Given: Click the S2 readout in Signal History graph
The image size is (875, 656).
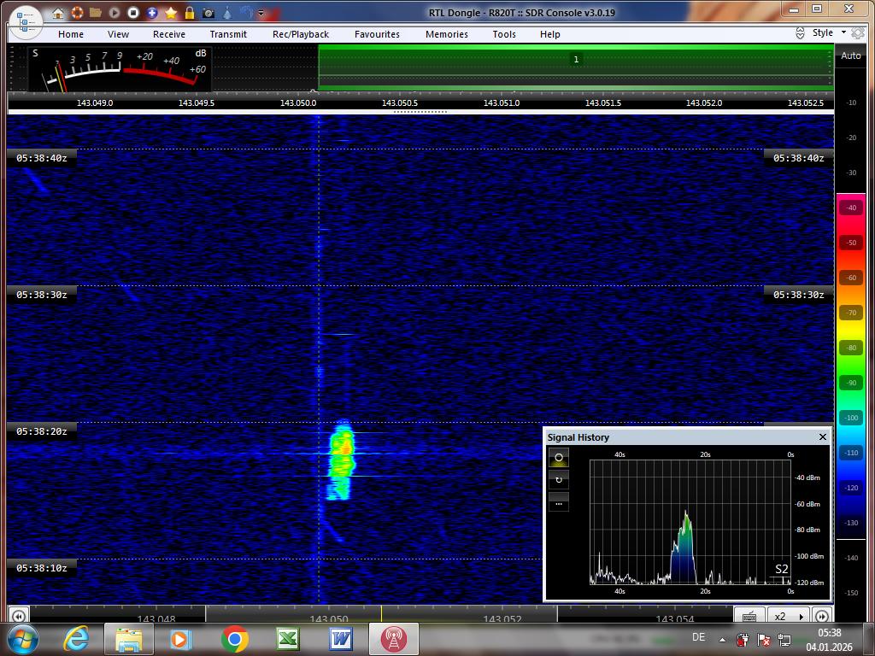Looking at the screenshot, I should (781, 569).
